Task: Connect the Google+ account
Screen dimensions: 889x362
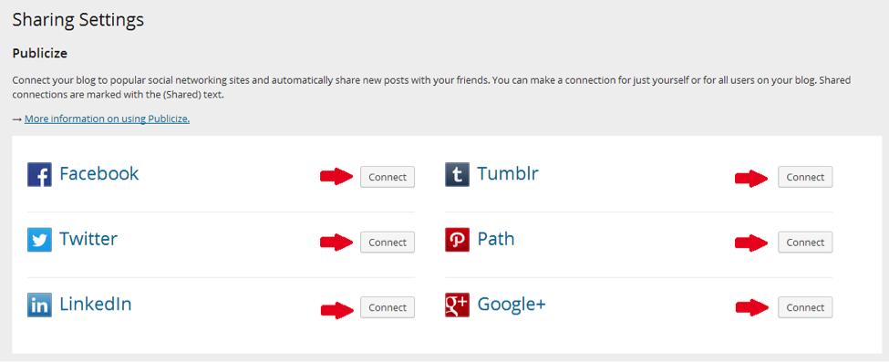Action: [805, 307]
